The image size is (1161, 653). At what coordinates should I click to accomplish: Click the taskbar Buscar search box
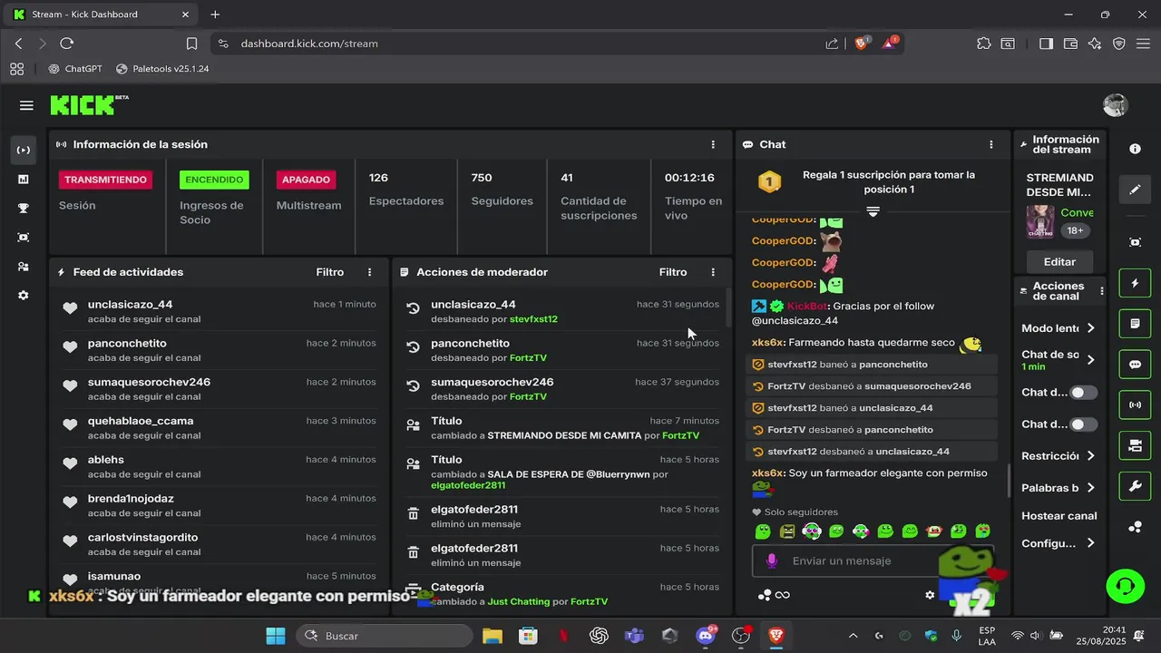pos(385,636)
